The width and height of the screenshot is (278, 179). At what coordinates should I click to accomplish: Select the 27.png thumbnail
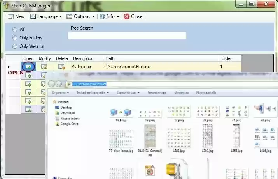pyautogui.click(x=179, y=112)
